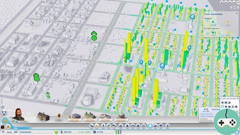This screenshot has height=135, width=240.
Task: Click the yellow Sims legend swatch
Action: click(228, 33)
